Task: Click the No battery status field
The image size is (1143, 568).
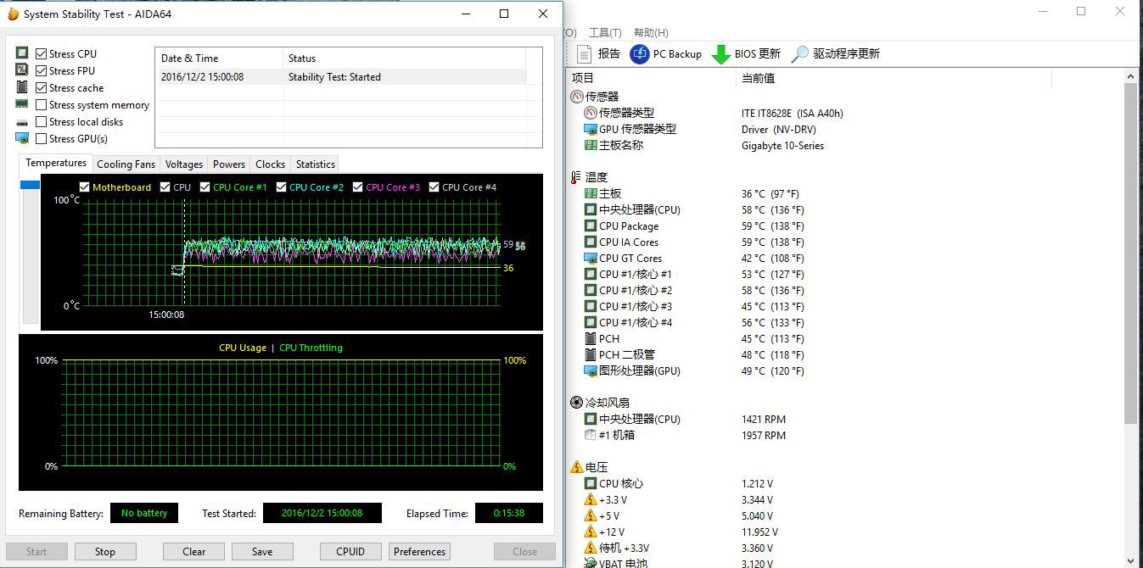Action: point(144,513)
